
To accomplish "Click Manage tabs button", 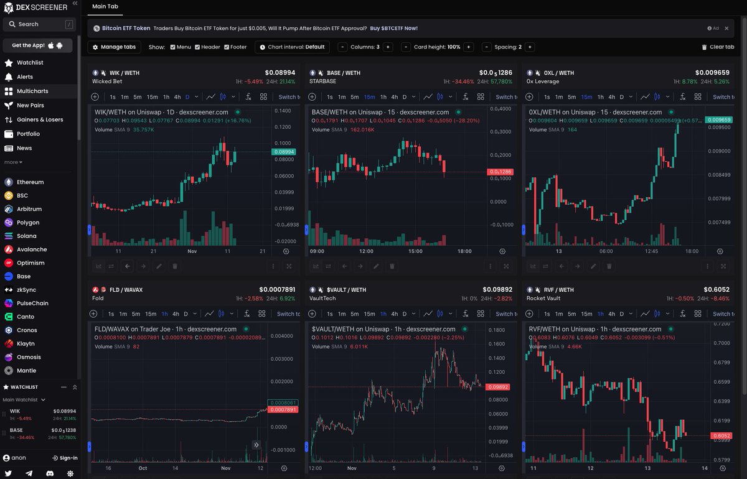I will [114, 47].
